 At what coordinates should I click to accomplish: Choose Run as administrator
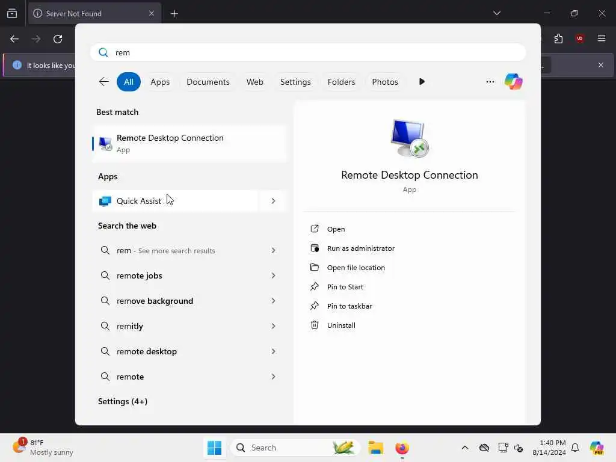point(361,248)
